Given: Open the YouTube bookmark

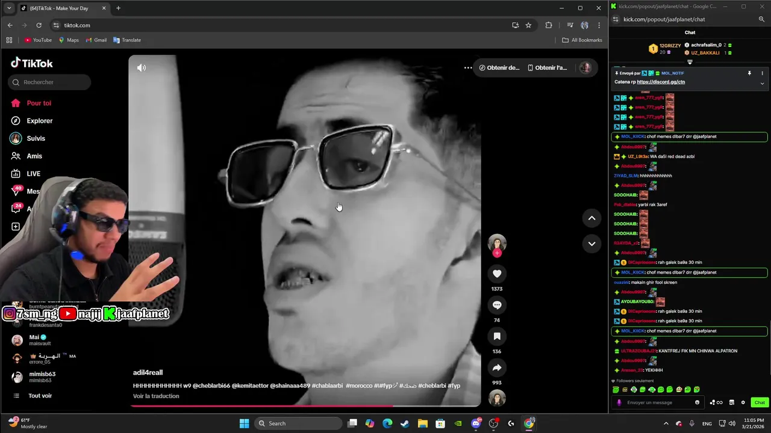Looking at the screenshot, I should 38,40.
